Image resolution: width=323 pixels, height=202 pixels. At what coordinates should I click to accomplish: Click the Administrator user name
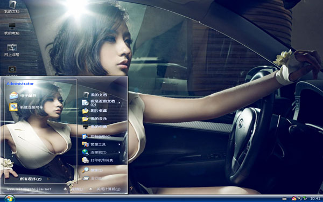coord(20,83)
